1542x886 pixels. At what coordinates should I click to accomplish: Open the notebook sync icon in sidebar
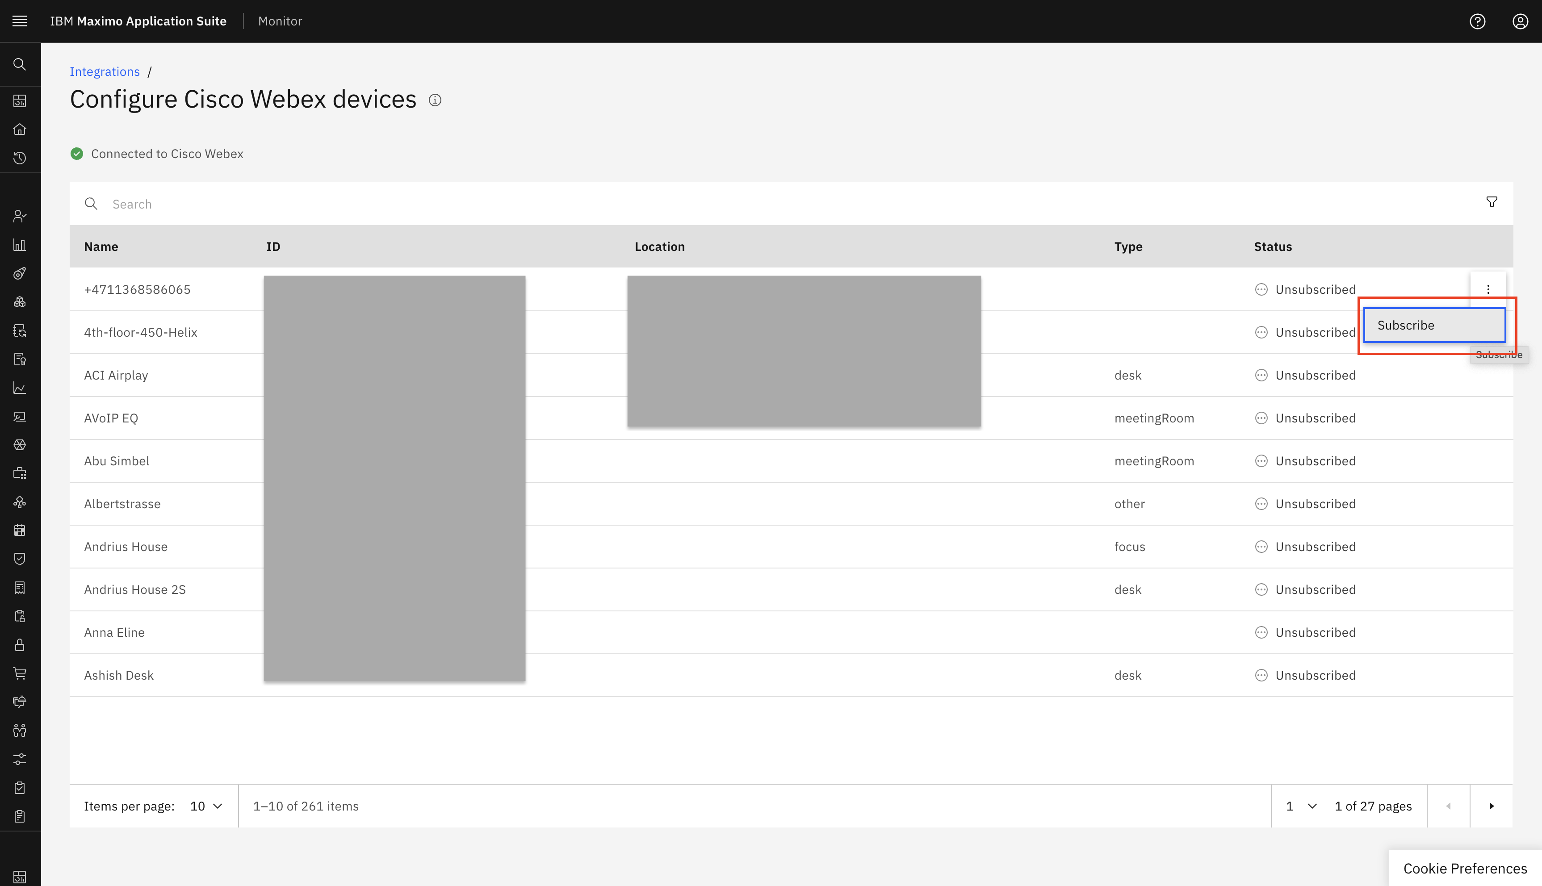pos(20,330)
